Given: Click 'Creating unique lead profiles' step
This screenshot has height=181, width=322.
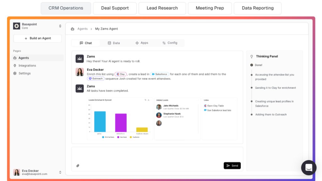Looking at the screenshot, I should point(274,104).
